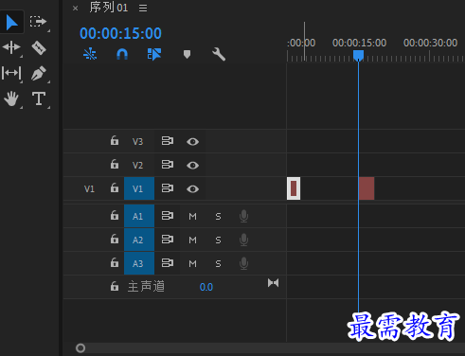The width and height of the screenshot is (465, 356).
Task: Hide V3 track output eye
Action: [x=192, y=142]
